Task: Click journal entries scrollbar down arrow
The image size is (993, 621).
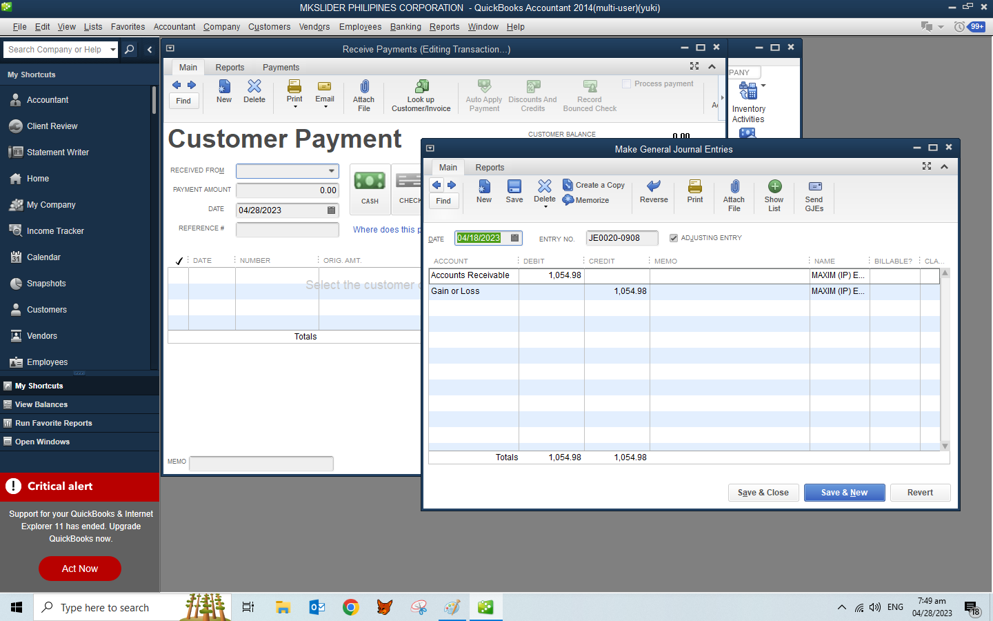Action: pyautogui.click(x=945, y=446)
